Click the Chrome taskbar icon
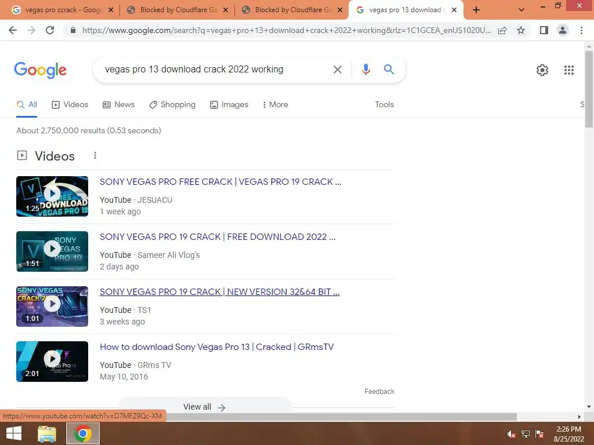The height and width of the screenshot is (445, 594). point(83,433)
